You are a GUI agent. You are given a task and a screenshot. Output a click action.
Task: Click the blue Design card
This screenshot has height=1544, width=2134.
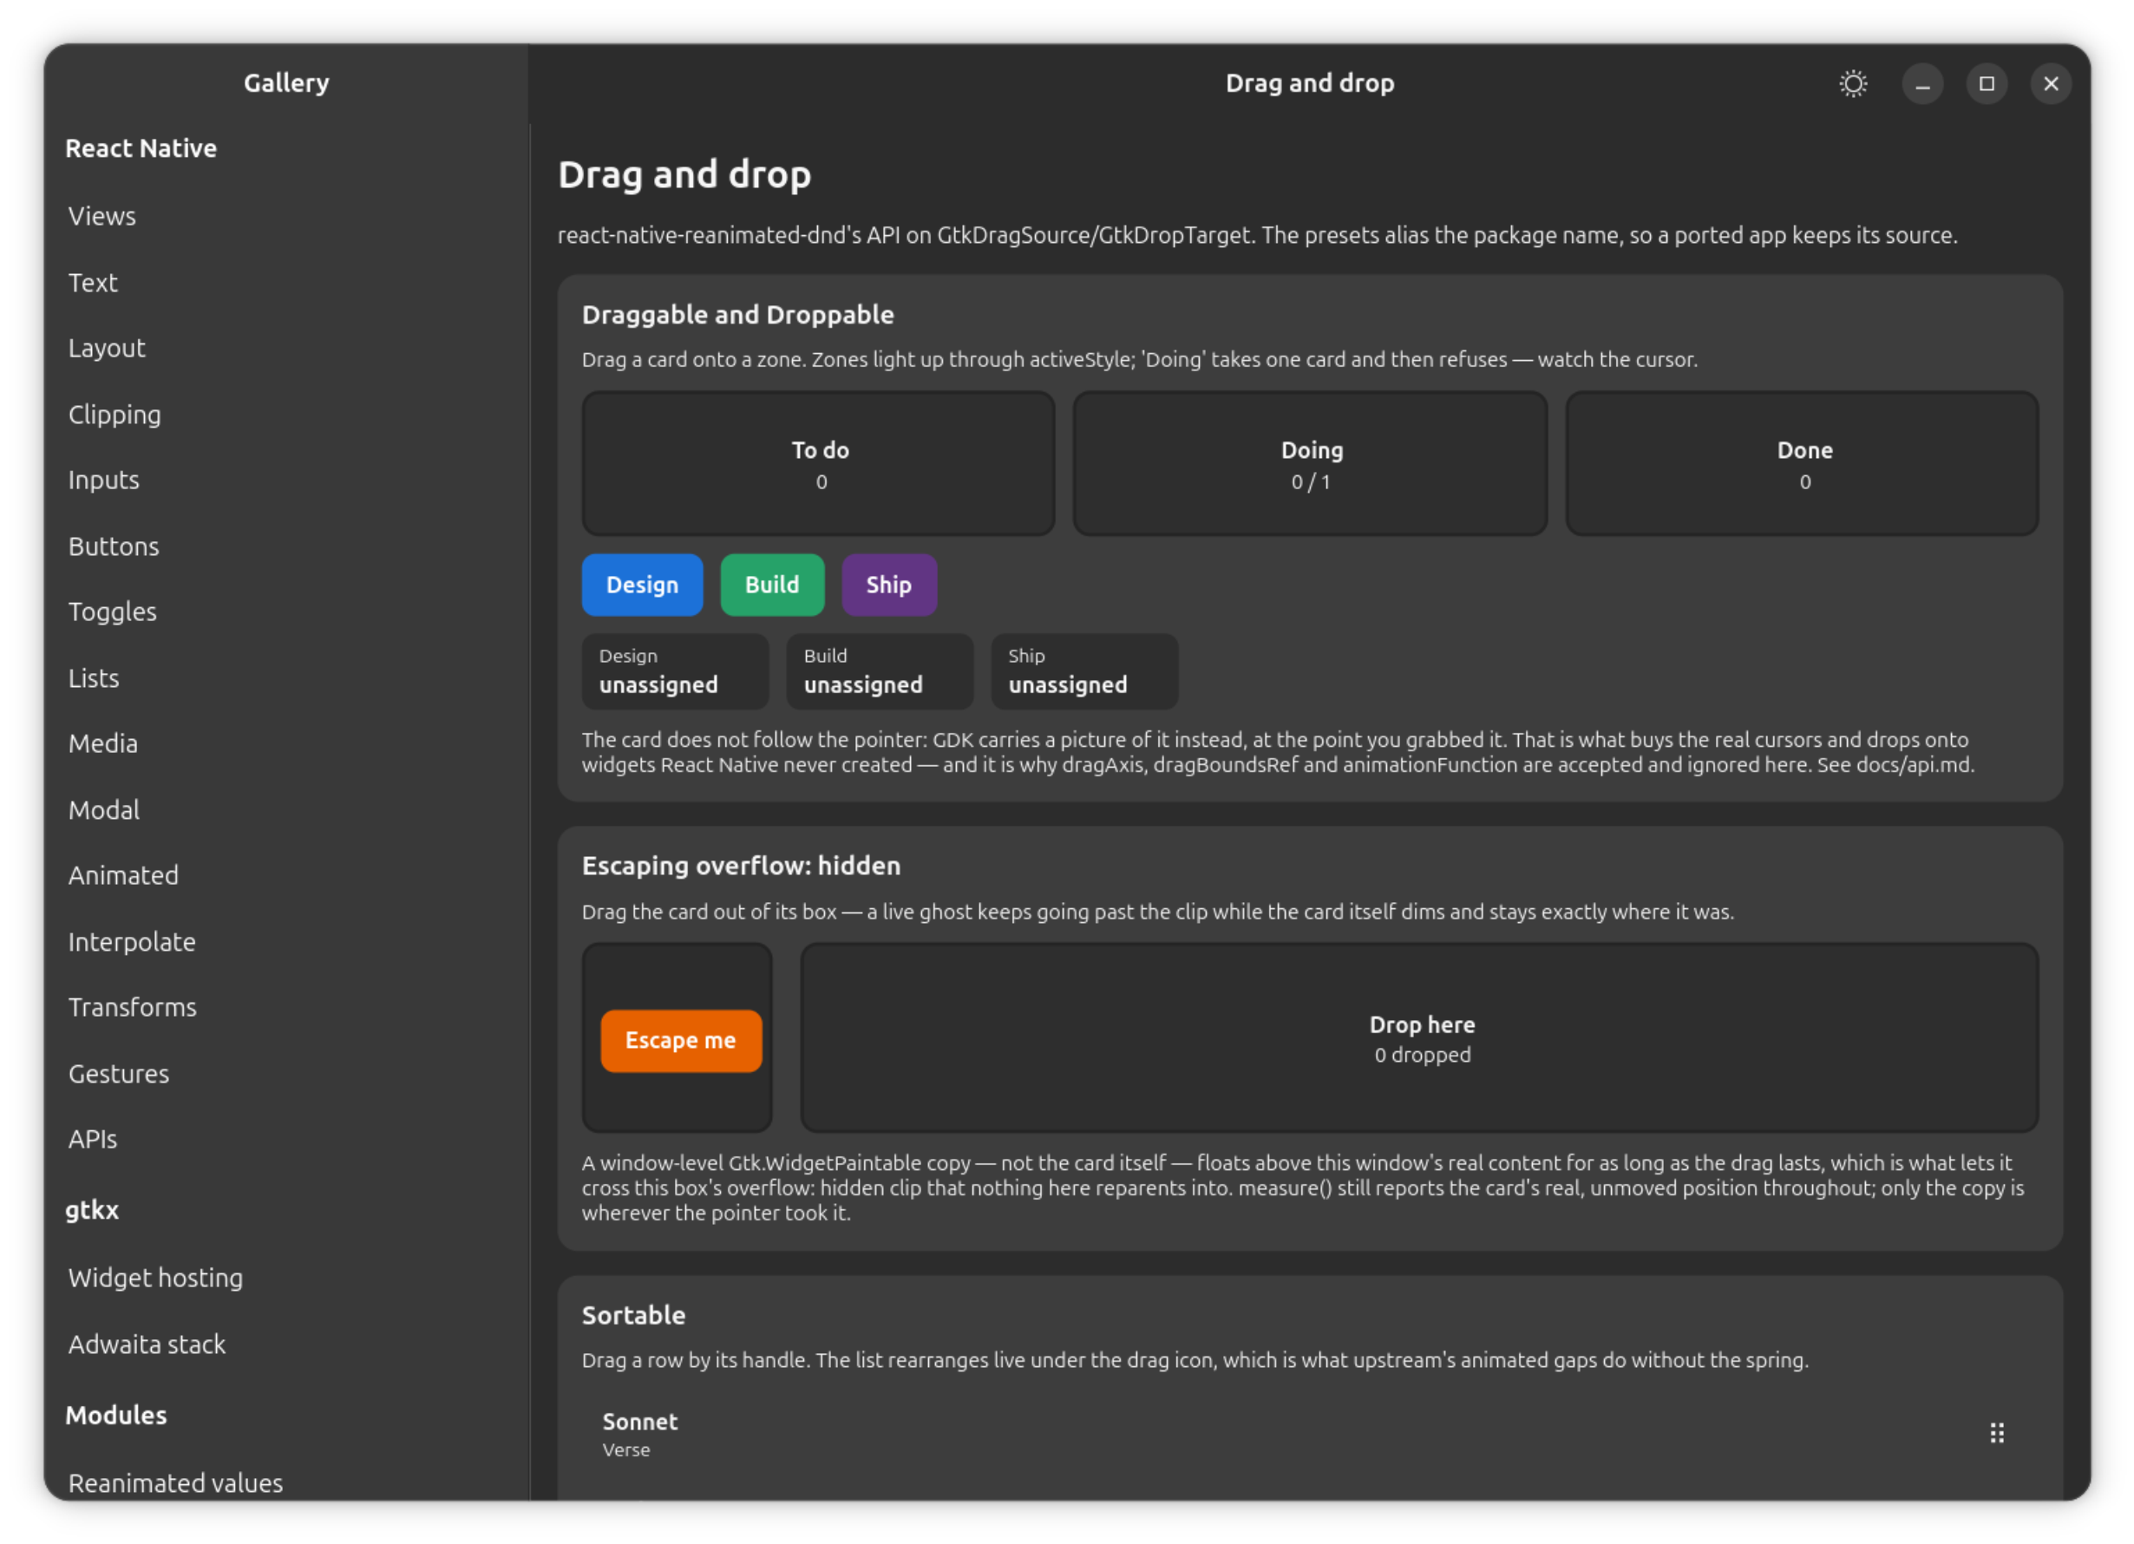coord(642,585)
